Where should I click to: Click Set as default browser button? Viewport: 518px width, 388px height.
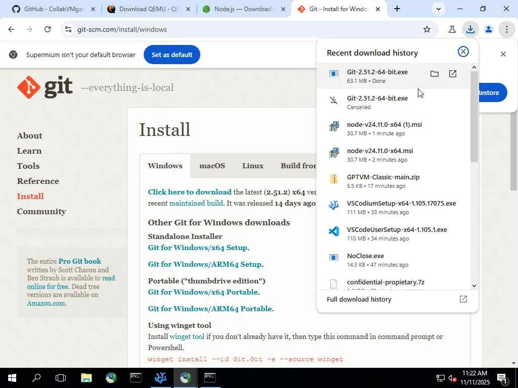[x=172, y=55]
